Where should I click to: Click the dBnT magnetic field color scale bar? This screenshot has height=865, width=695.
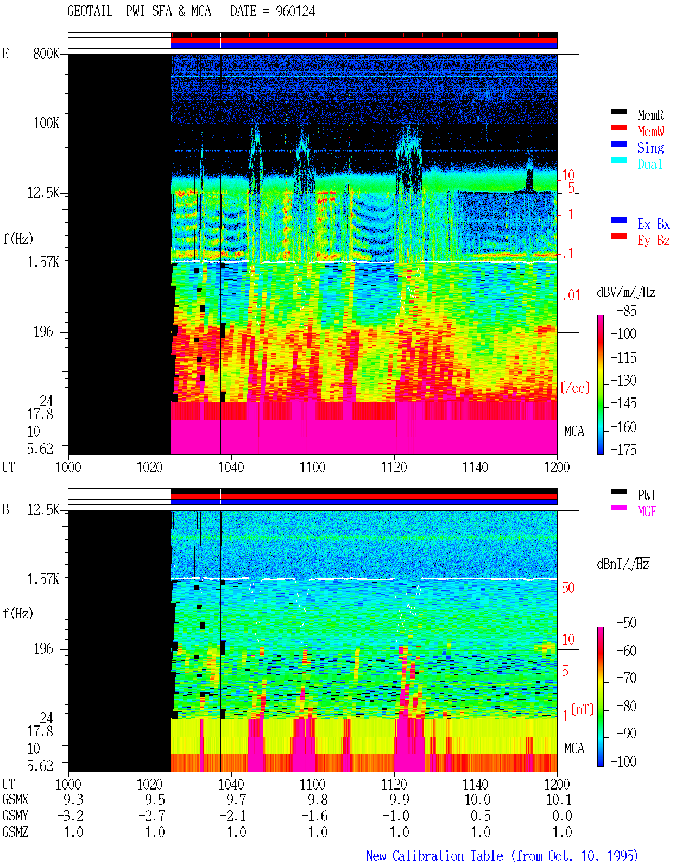(601, 697)
